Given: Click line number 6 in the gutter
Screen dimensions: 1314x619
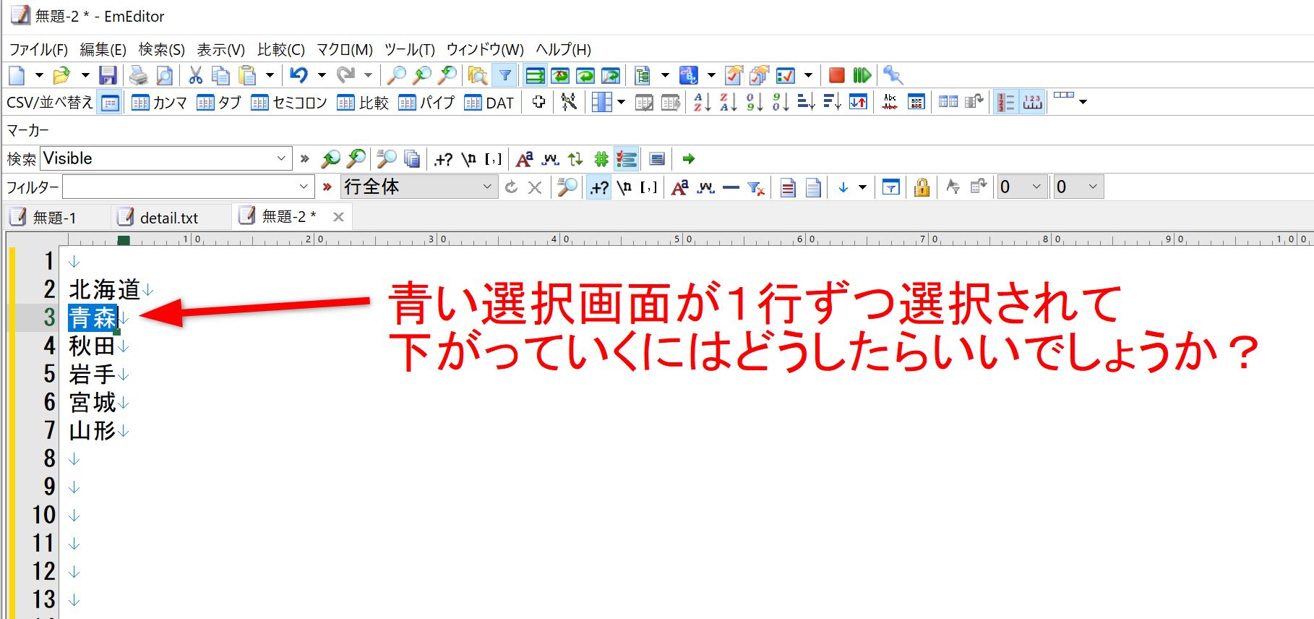Looking at the screenshot, I should pyautogui.click(x=49, y=403).
